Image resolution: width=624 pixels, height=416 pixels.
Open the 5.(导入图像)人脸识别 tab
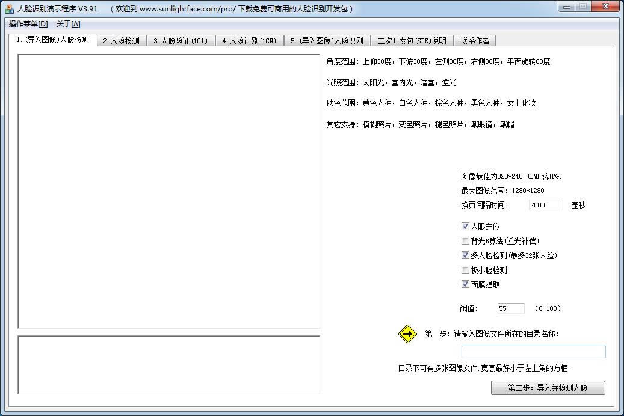[327, 41]
